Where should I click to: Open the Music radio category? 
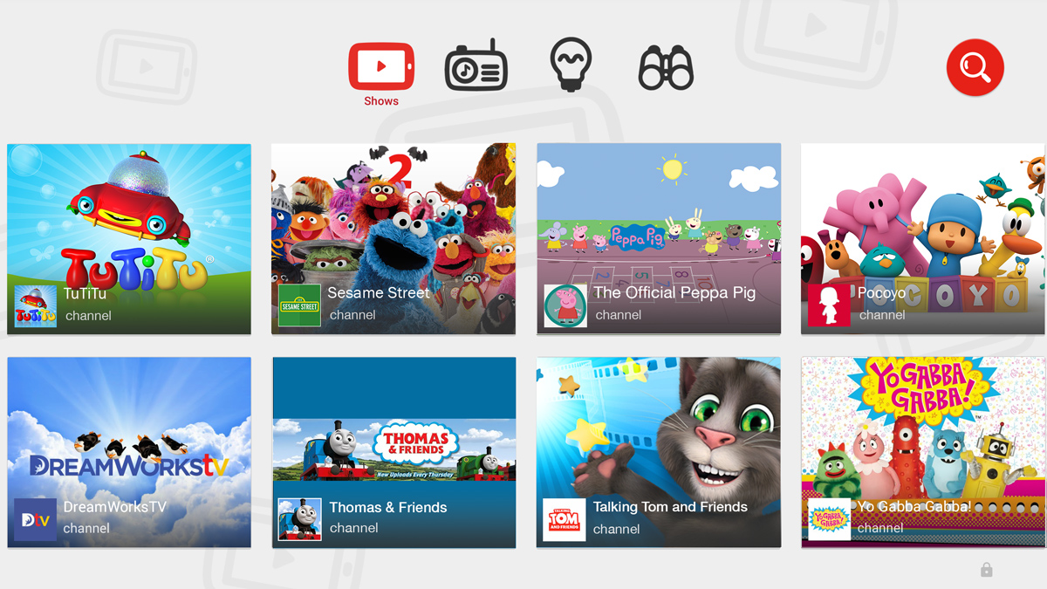[476, 67]
